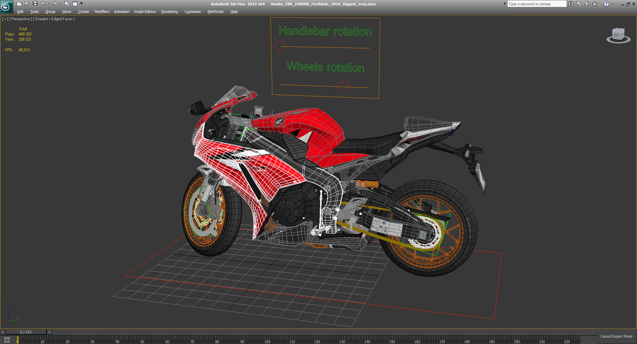Click the Project Folder icon in quick access toolbar
The height and width of the screenshot is (344, 637).
pos(67,4)
